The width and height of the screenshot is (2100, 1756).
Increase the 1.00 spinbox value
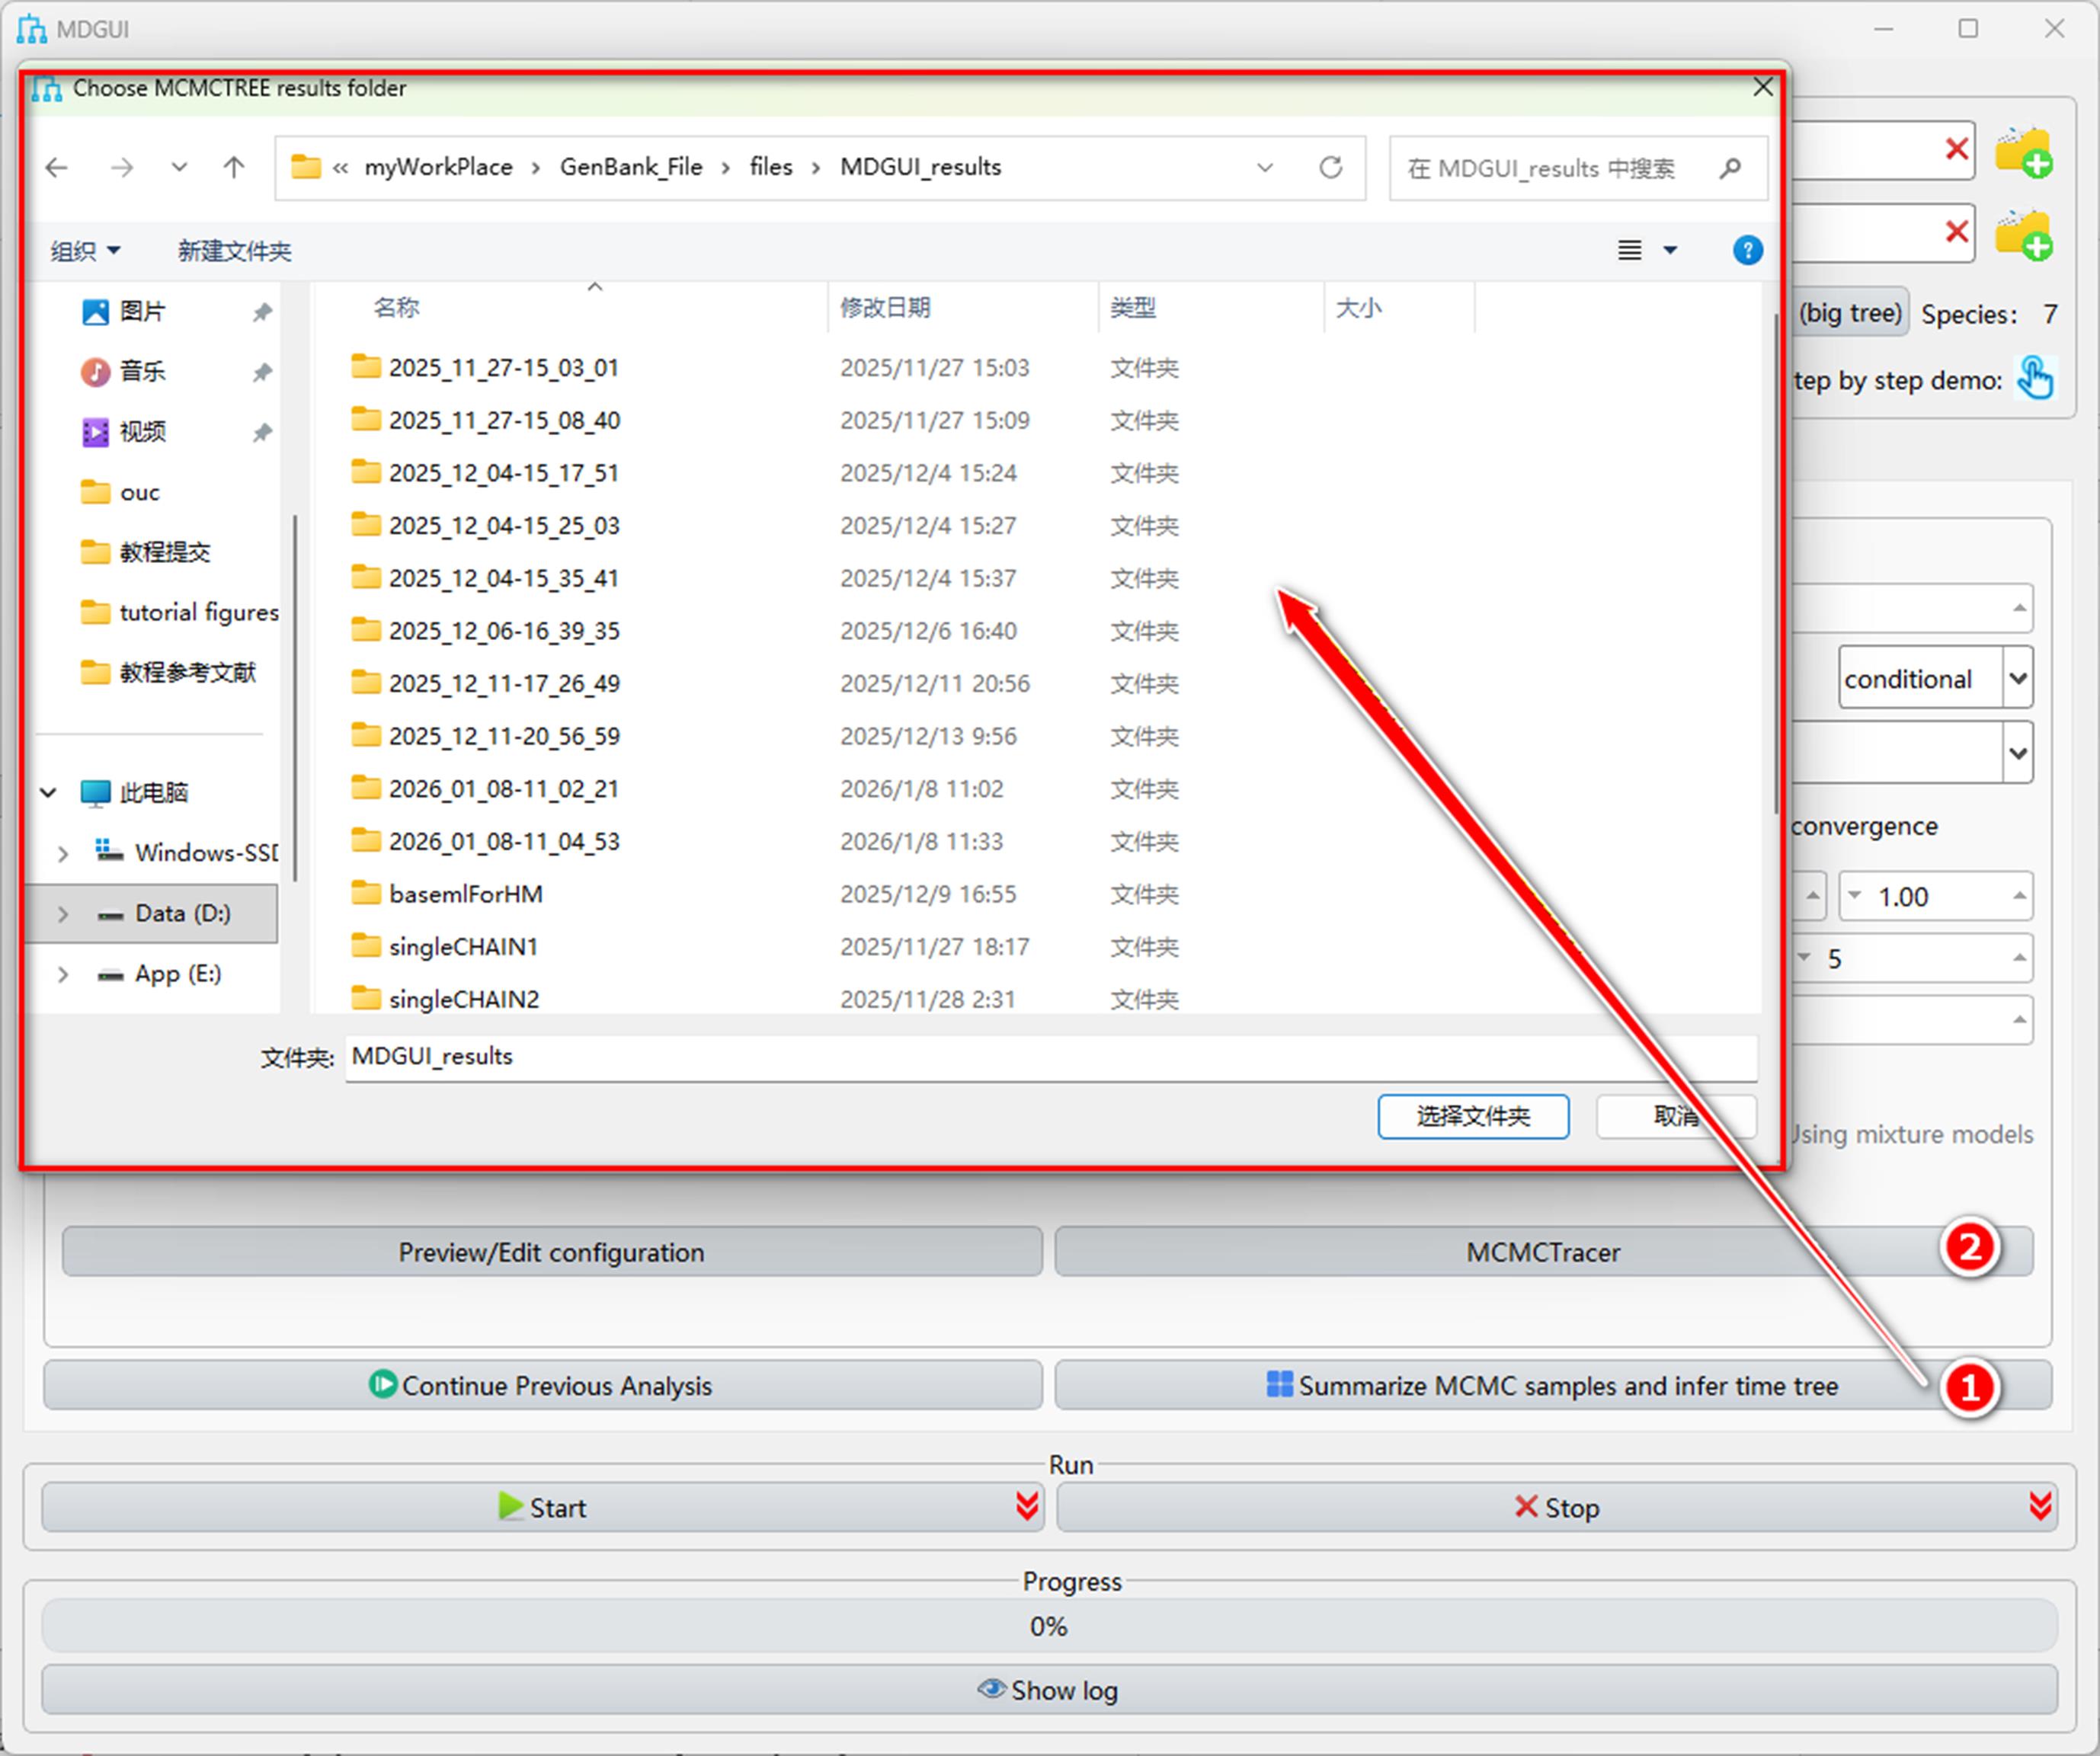point(2019,895)
